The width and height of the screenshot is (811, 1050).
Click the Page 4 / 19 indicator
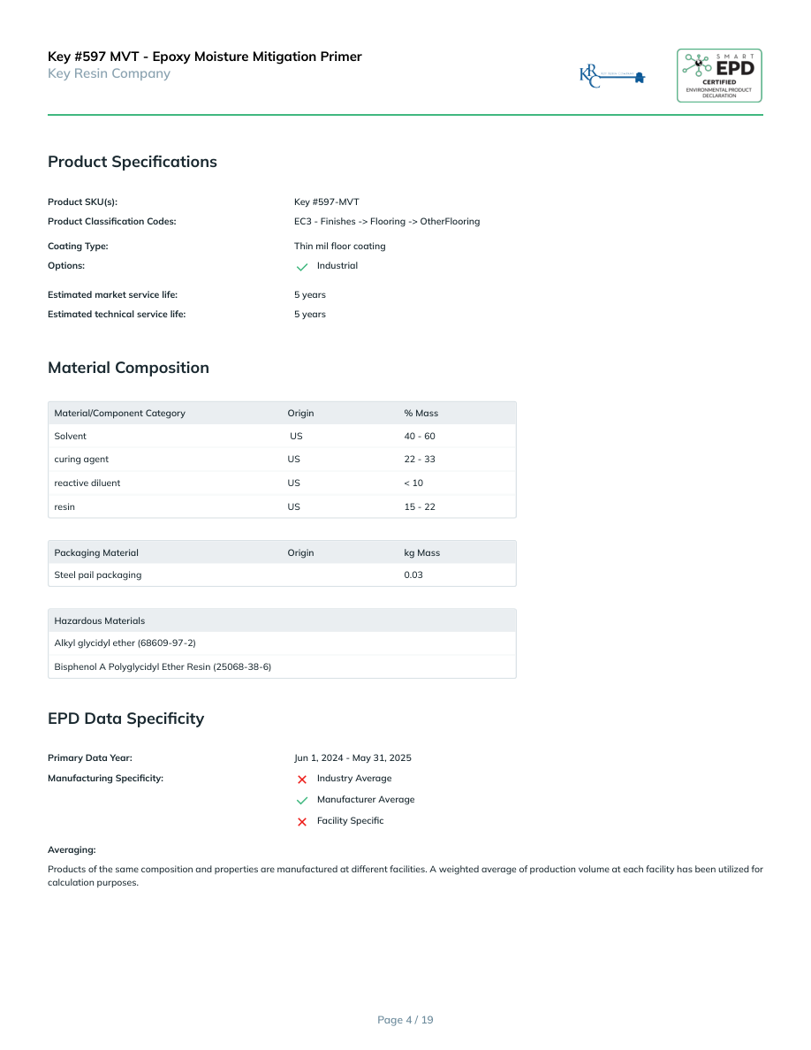pyautogui.click(x=405, y=1020)
